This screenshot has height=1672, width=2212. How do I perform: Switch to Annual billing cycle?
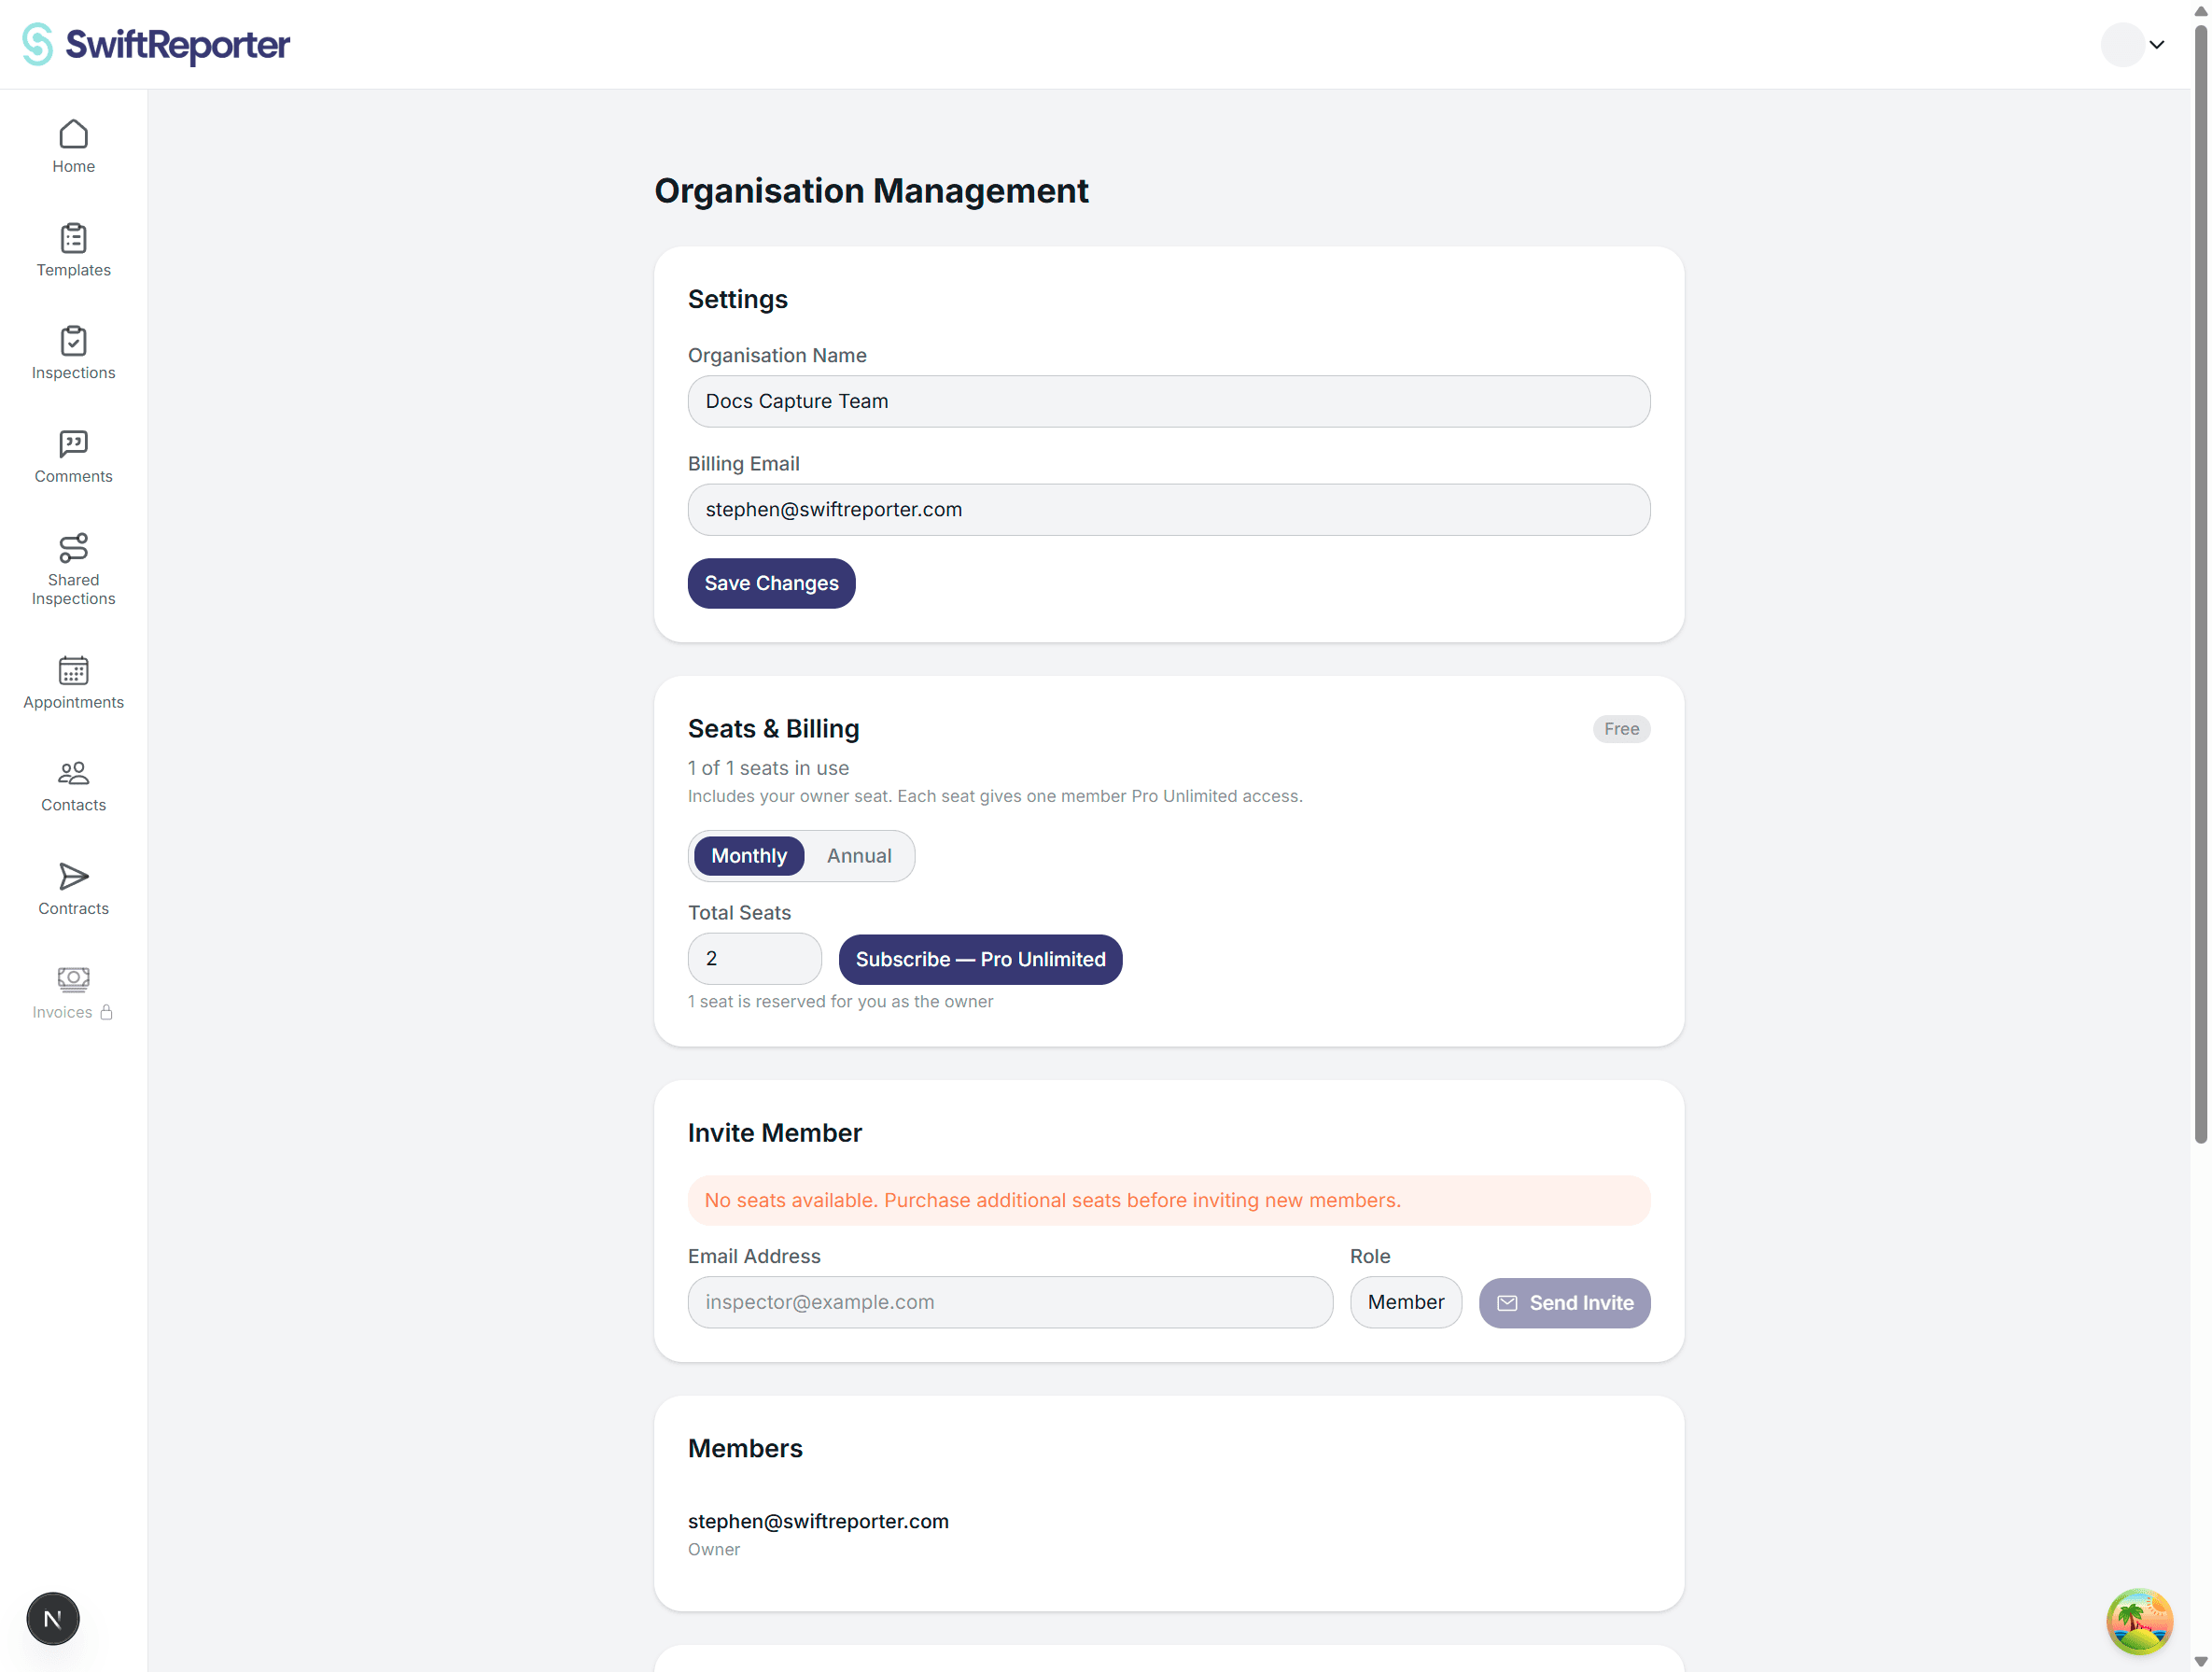pyautogui.click(x=858, y=856)
